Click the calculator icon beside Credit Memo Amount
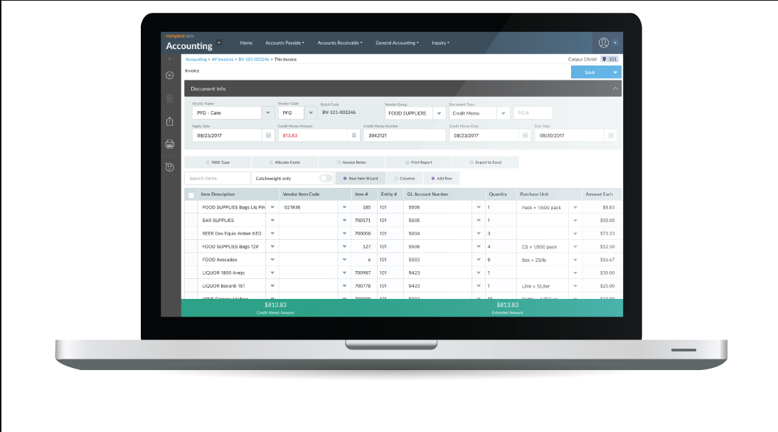The width and height of the screenshot is (778, 432). (353, 135)
